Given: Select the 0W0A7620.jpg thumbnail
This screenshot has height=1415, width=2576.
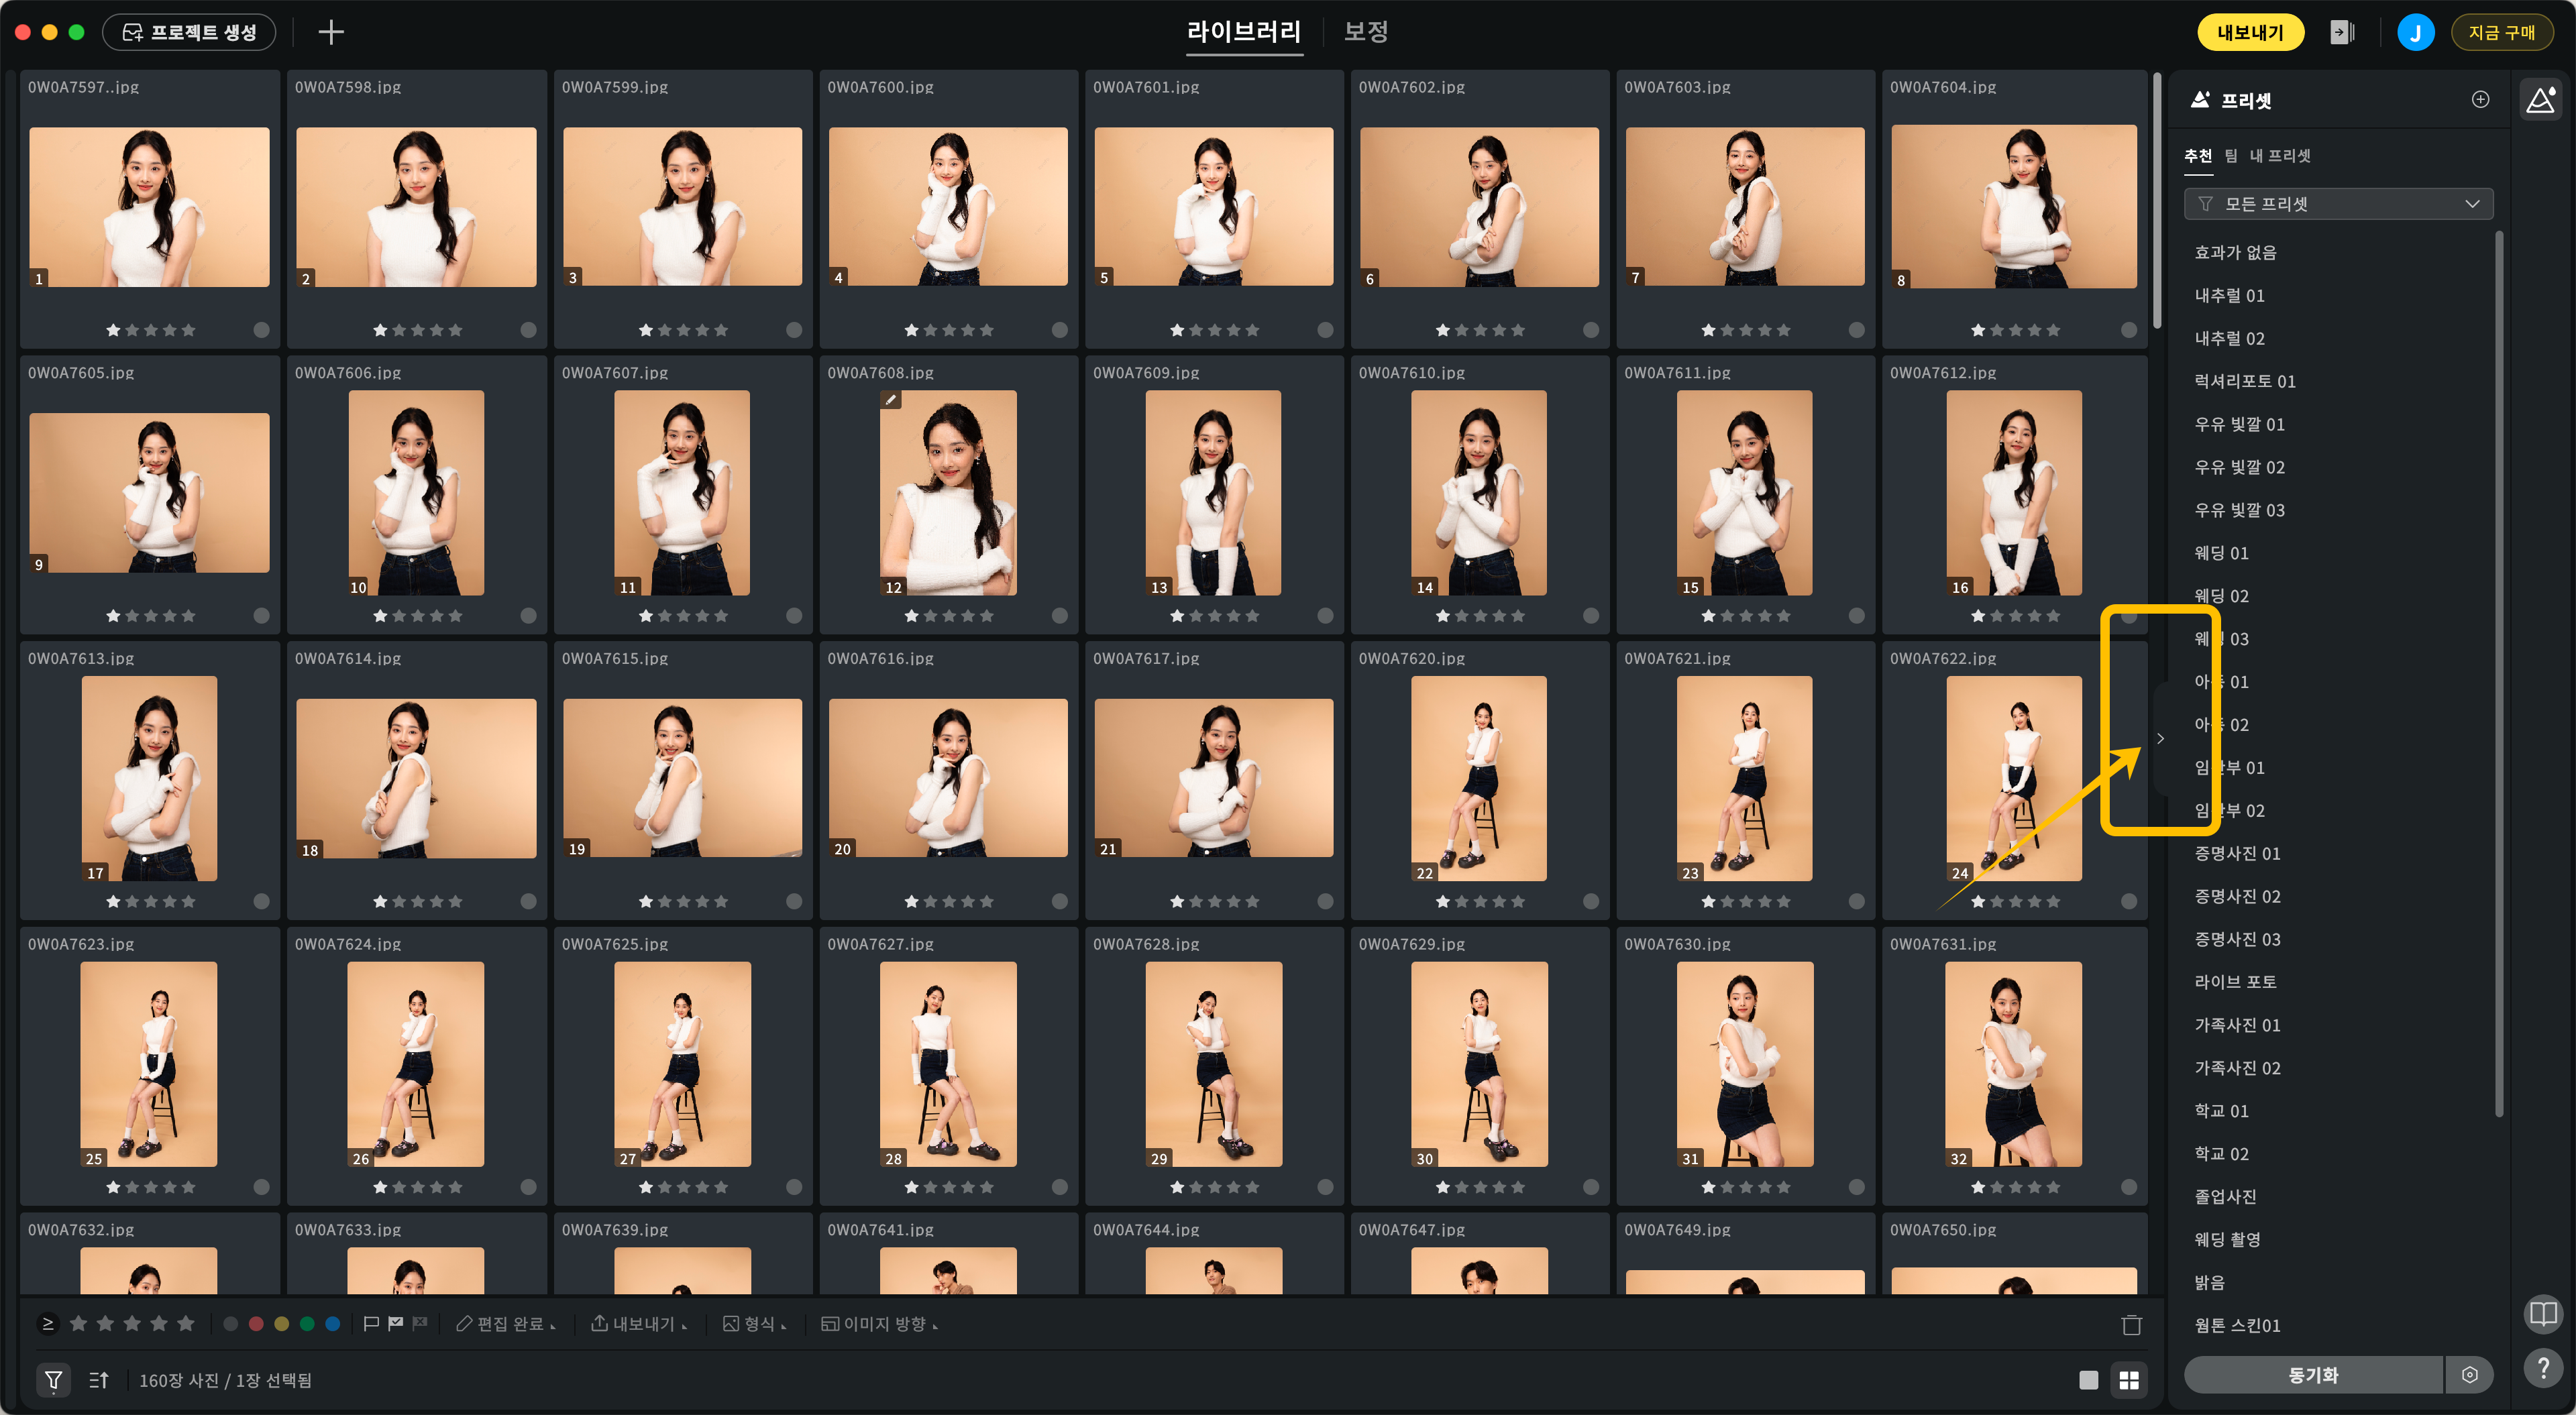Looking at the screenshot, I should (x=1479, y=778).
